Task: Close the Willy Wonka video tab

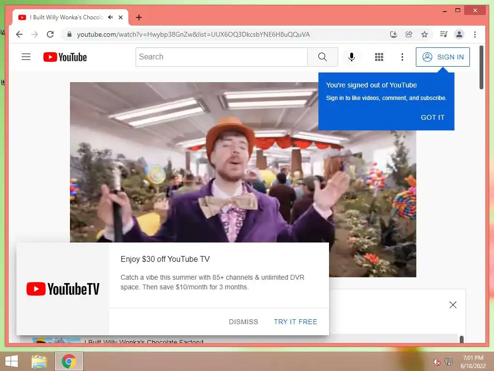Action: click(120, 17)
